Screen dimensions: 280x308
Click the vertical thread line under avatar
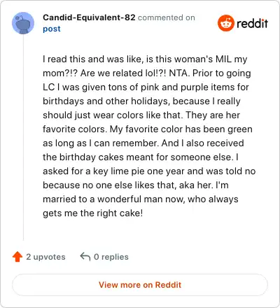[23, 138]
